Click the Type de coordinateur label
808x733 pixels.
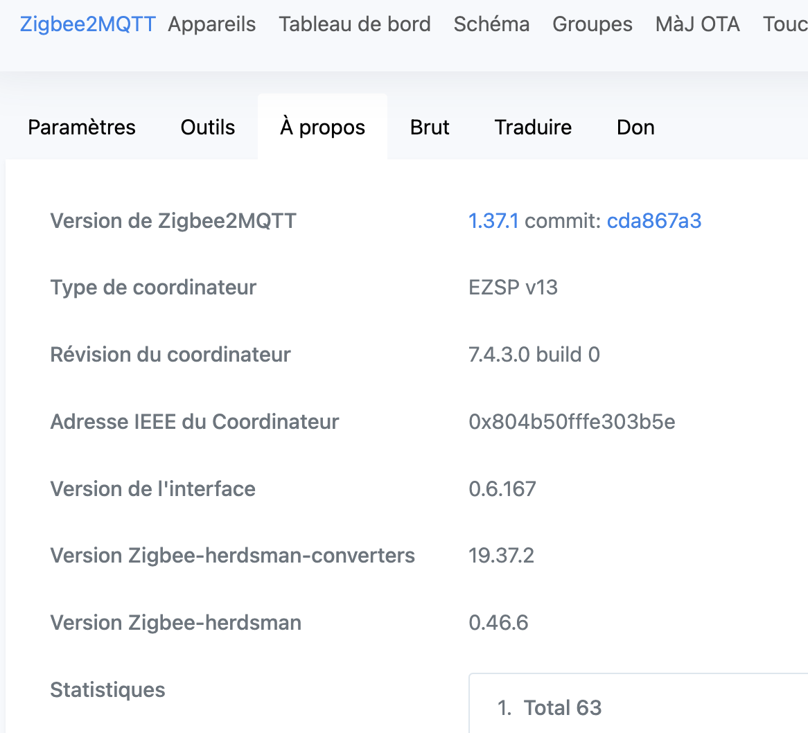tap(153, 288)
